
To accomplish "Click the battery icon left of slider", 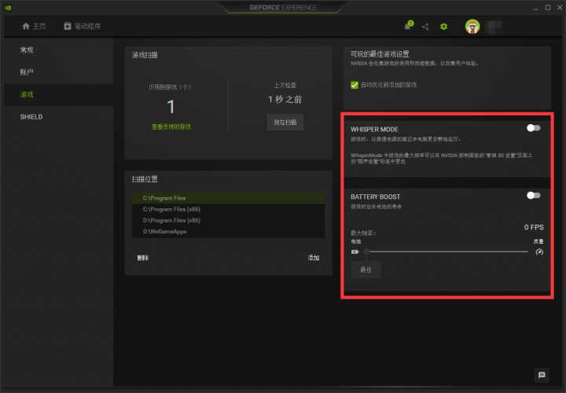I will [x=355, y=252].
